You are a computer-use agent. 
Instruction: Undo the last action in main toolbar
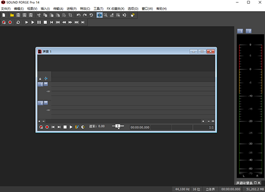79,15
